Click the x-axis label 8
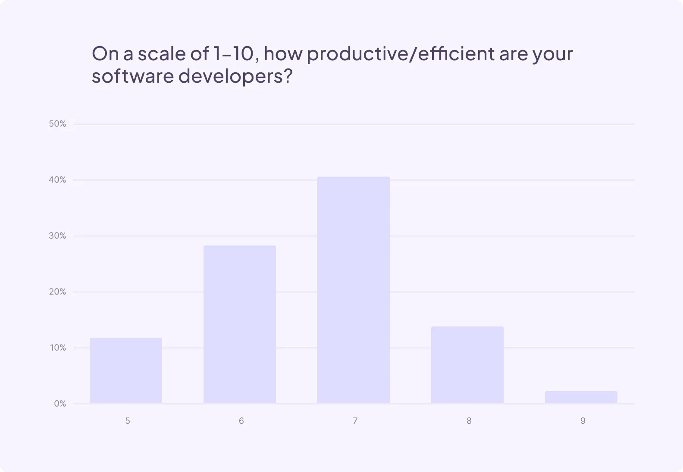The image size is (683, 472). pos(469,421)
